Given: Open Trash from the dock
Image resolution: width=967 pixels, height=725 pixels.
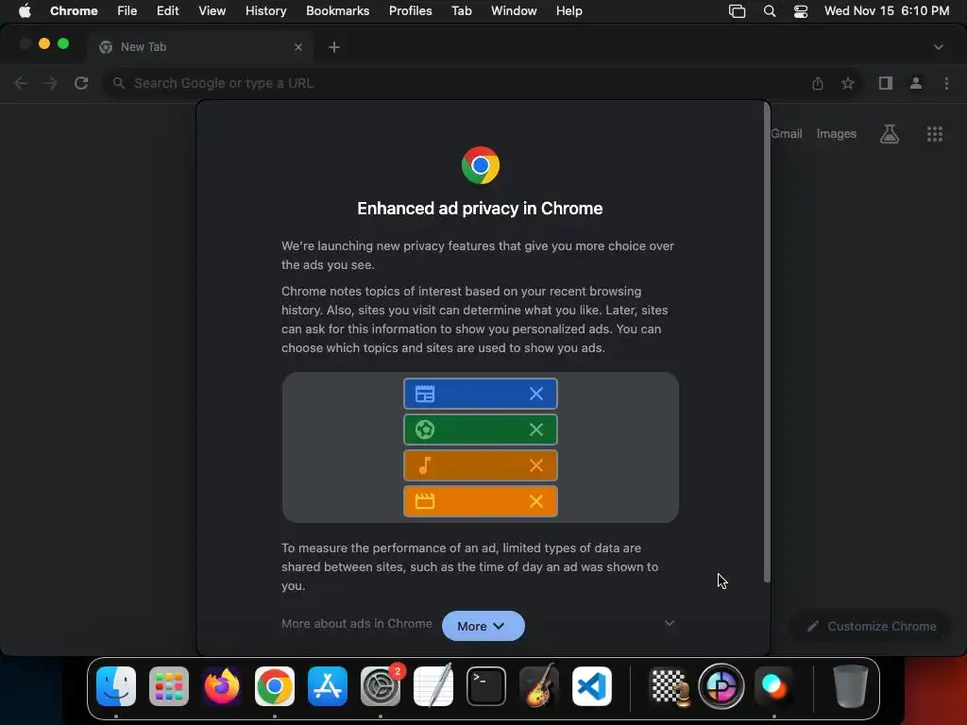Looking at the screenshot, I should pyautogui.click(x=851, y=686).
